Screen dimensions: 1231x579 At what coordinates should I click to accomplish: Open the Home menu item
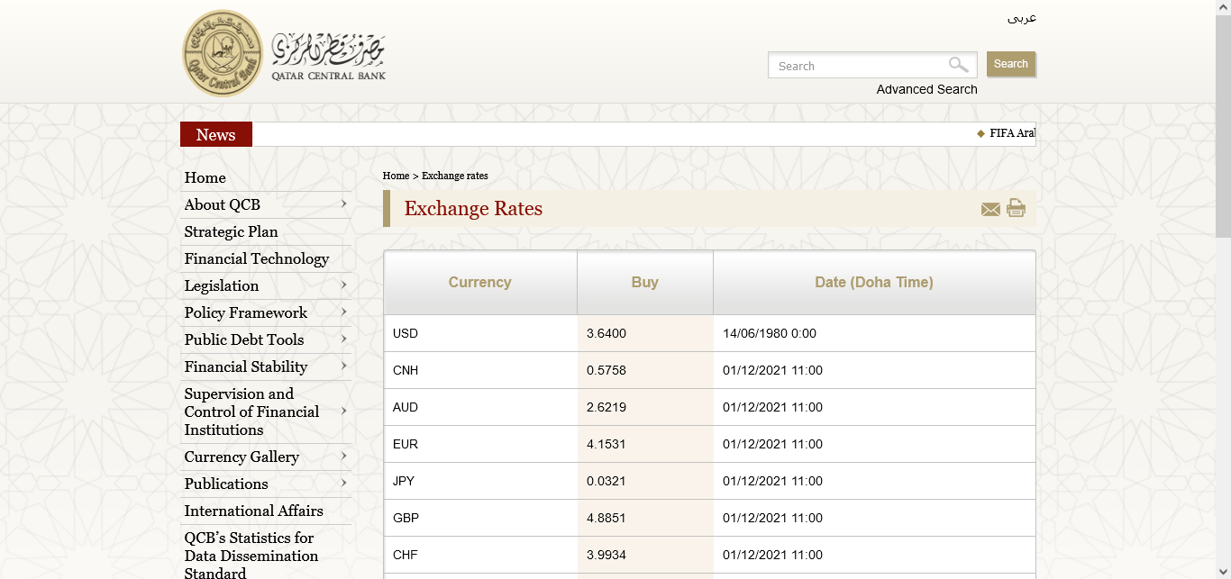pyautogui.click(x=205, y=178)
